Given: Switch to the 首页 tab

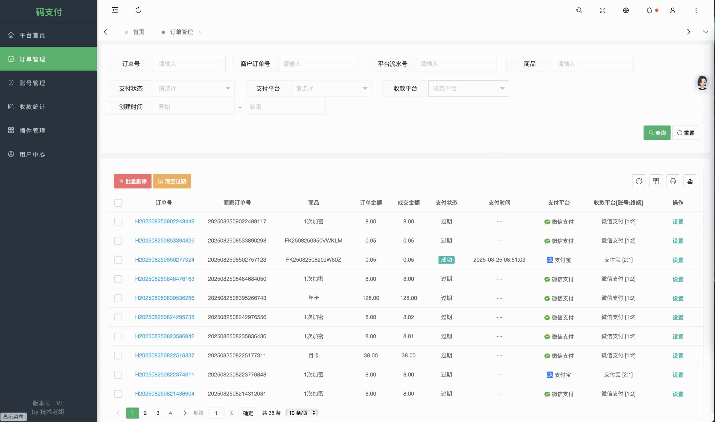Looking at the screenshot, I should click(x=139, y=32).
